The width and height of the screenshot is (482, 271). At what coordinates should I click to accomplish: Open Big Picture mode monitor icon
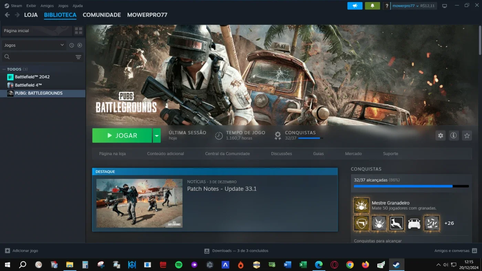444,6
